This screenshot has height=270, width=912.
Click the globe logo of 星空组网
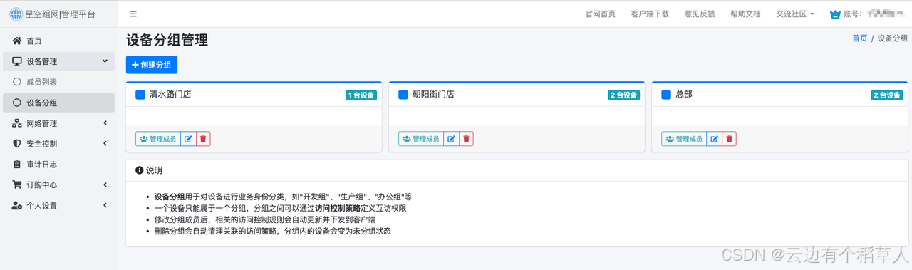point(16,14)
